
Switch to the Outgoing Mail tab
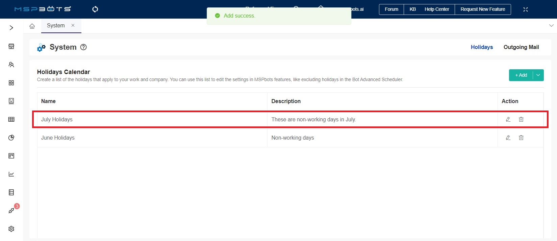click(521, 47)
